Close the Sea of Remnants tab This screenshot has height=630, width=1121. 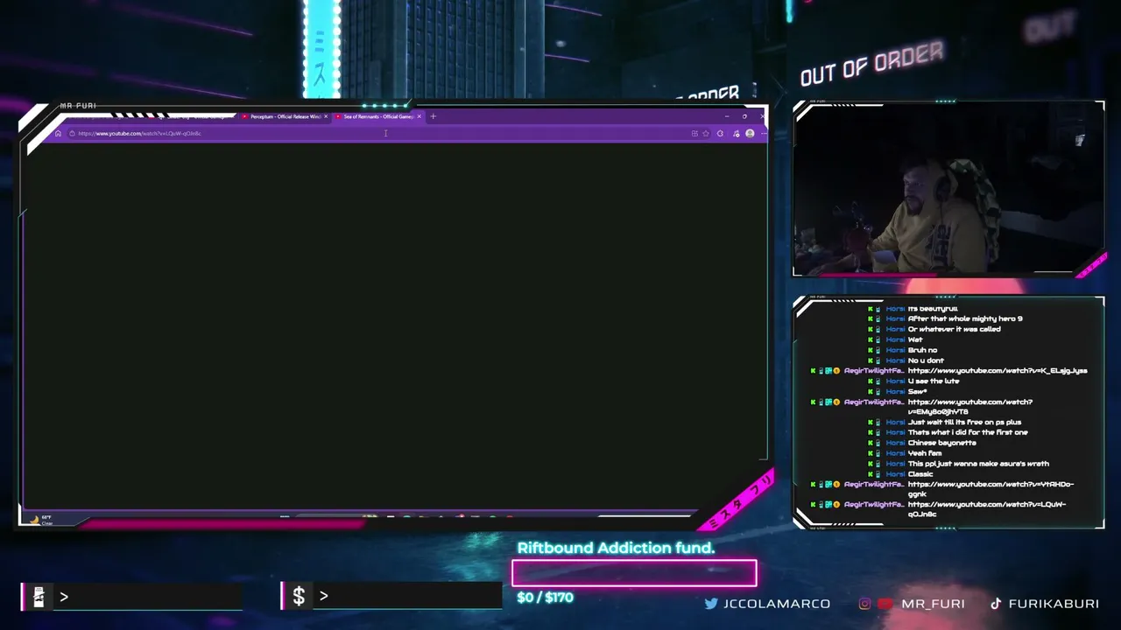(x=419, y=116)
